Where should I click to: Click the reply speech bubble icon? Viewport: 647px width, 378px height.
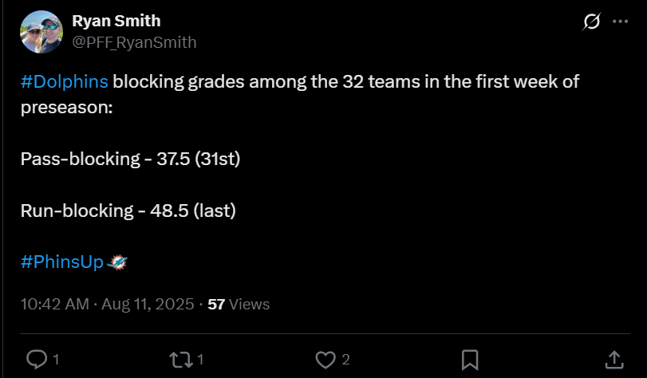37,360
